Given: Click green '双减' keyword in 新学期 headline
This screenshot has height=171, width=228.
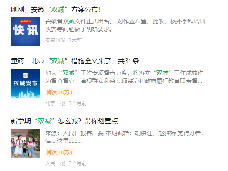Looking at the screenshot, I should click(44, 121).
